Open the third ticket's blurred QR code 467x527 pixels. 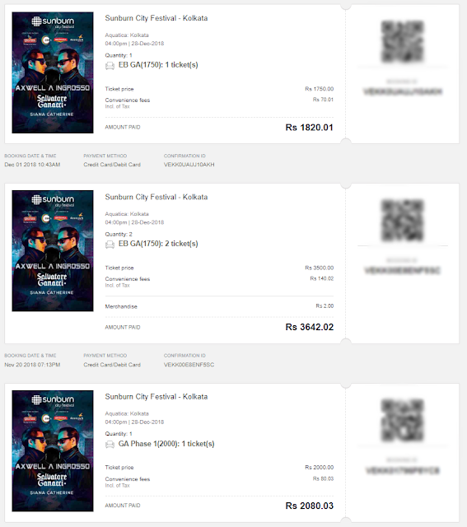click(403, 421)
